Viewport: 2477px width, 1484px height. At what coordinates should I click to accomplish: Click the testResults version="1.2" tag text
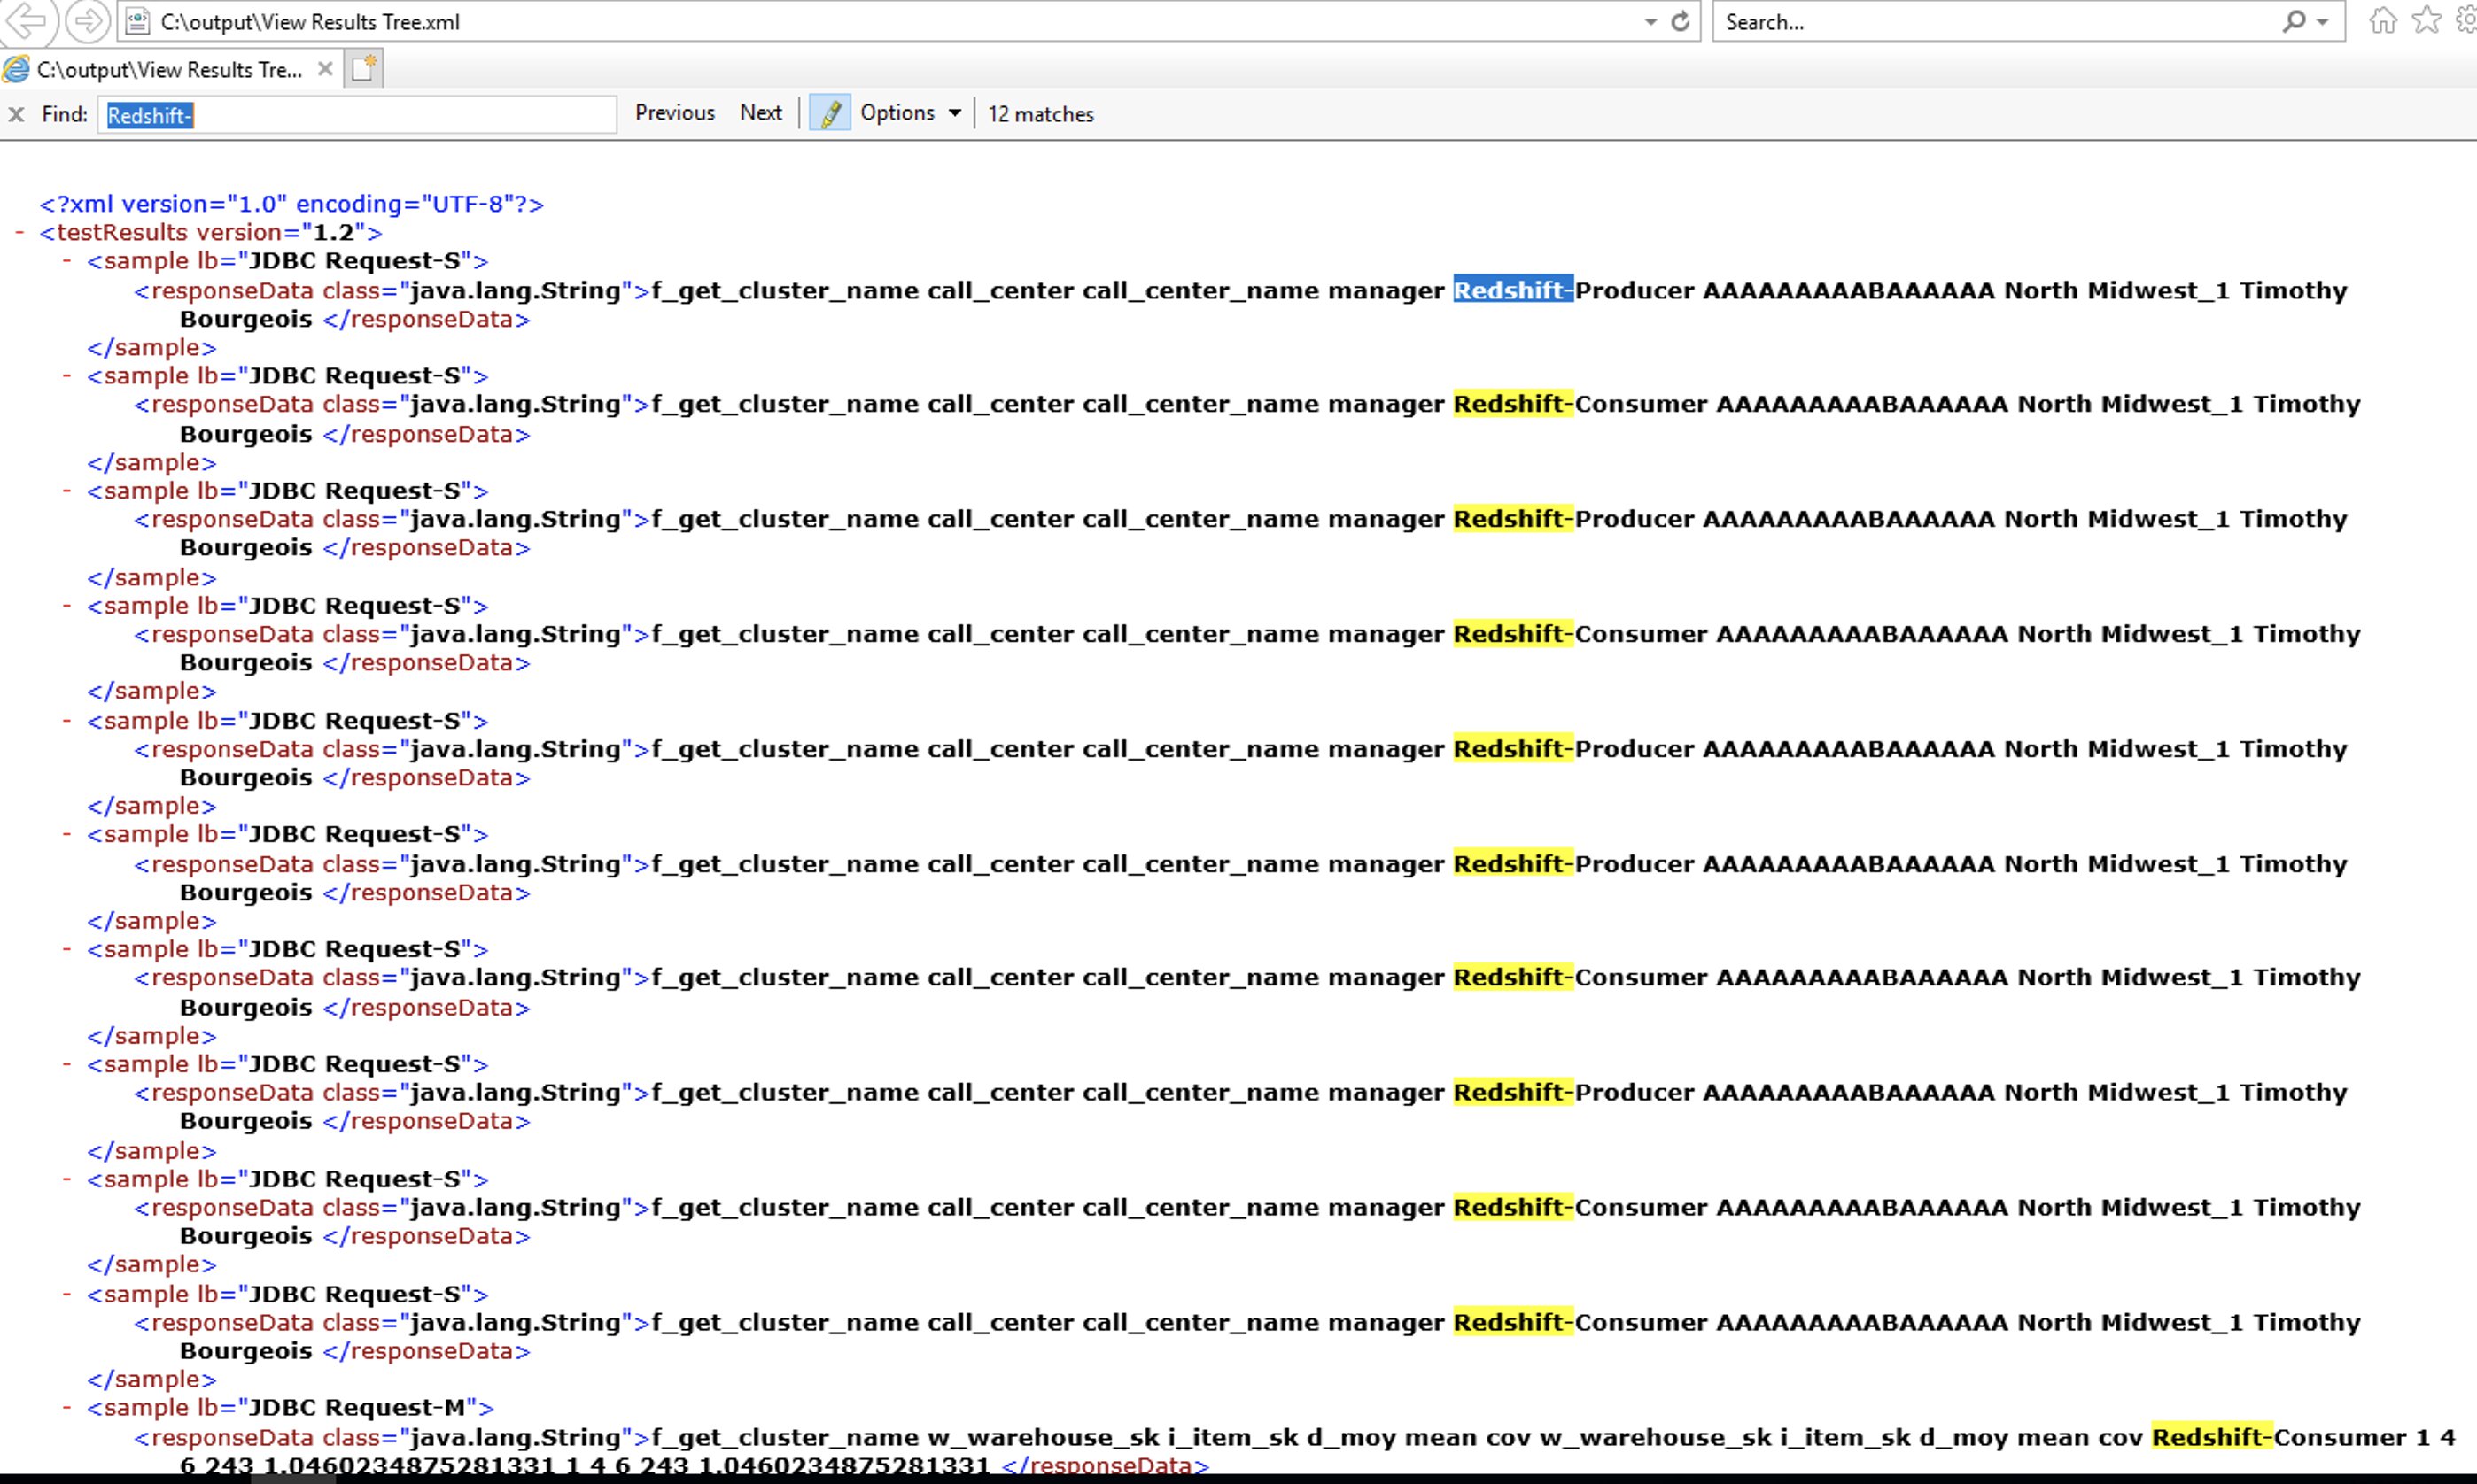pos(210,232)
